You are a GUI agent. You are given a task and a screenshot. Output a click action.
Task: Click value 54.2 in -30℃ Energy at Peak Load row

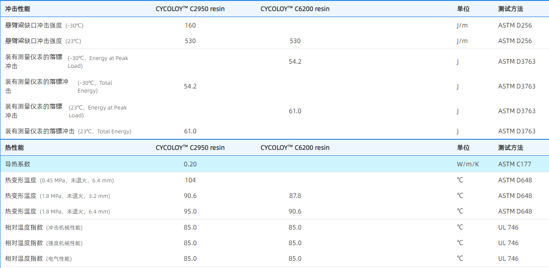[295, 62]
